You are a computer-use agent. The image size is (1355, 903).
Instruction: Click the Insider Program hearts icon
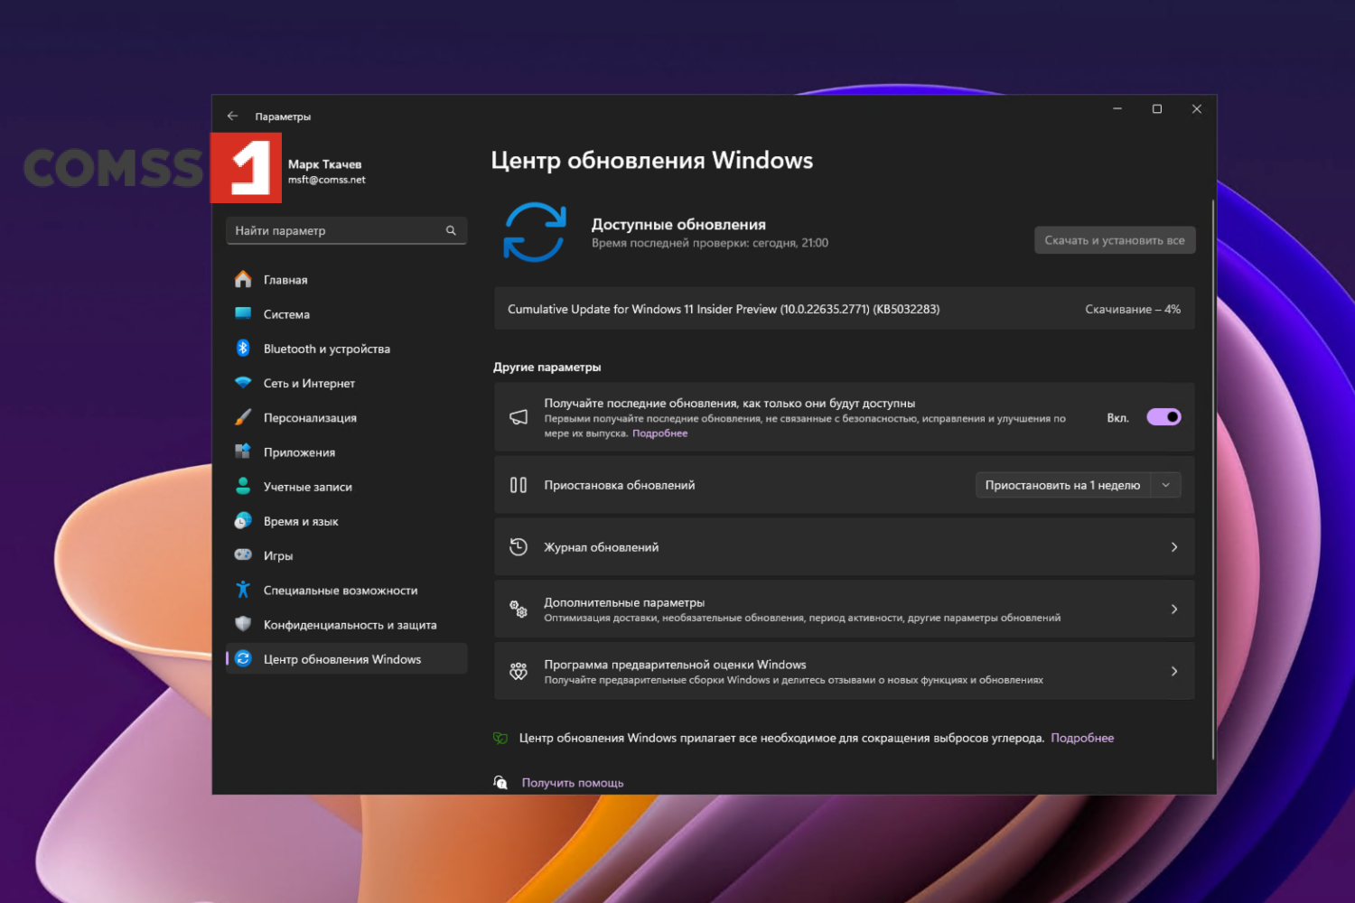tap(519, 671)
